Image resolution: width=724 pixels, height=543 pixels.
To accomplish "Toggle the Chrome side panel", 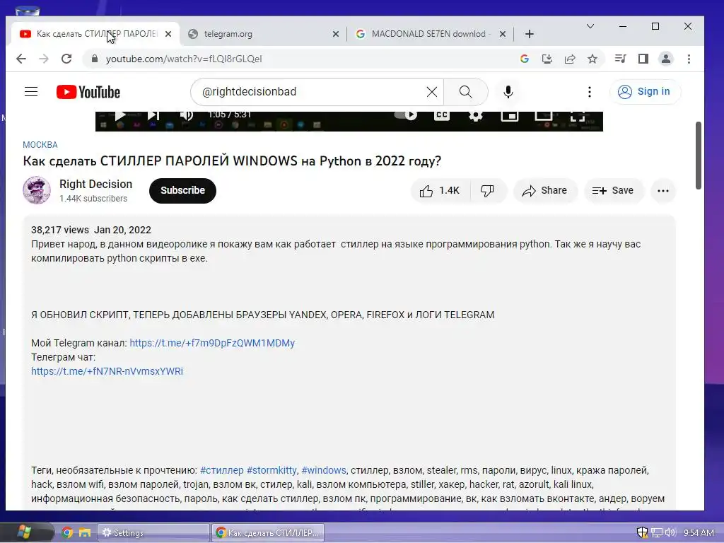I will [x=643, y=59].
